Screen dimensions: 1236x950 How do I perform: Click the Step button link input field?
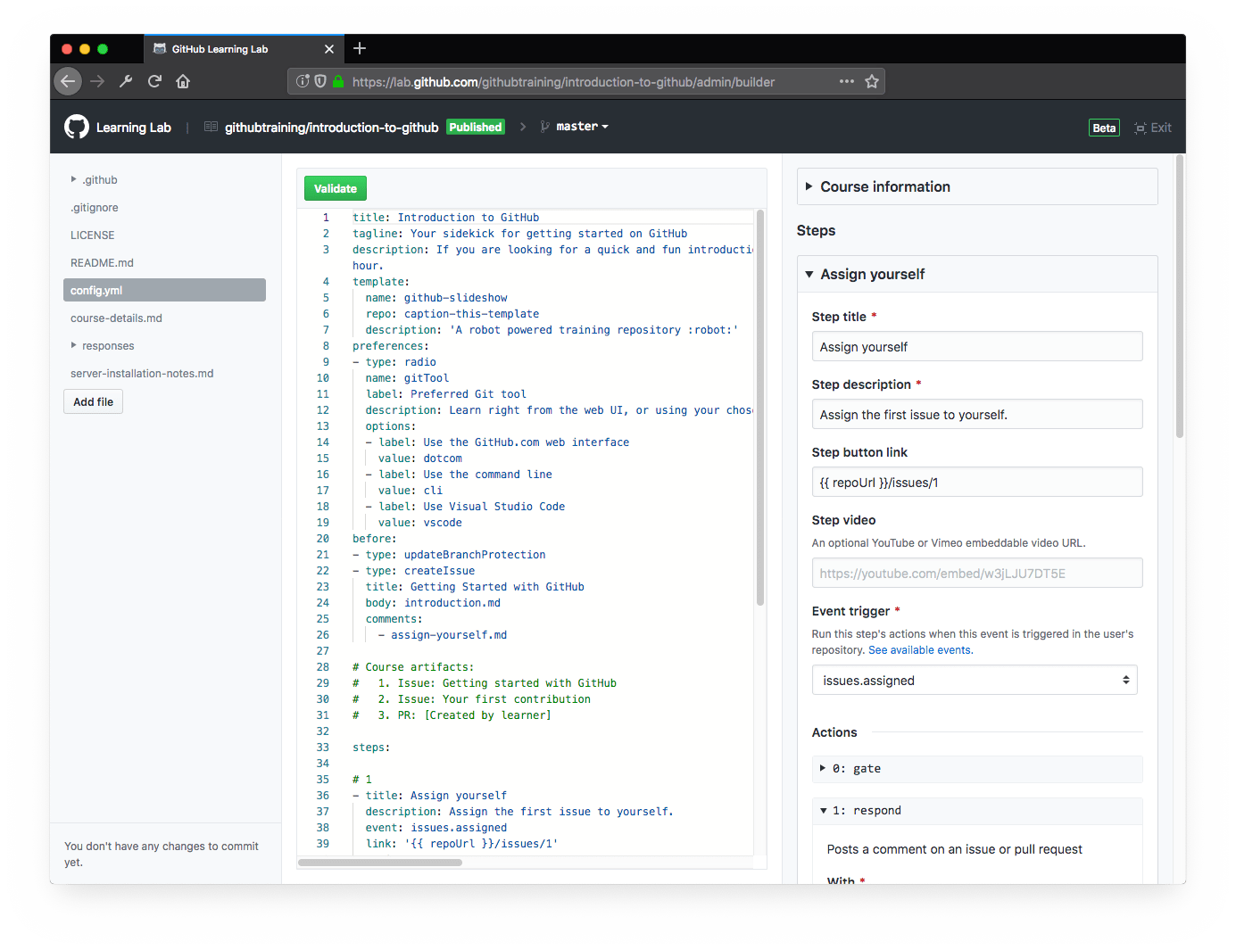click(x=977, y=482)
